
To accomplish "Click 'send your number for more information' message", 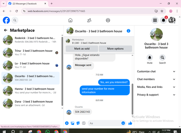I will pyautogui.click(x=105, y=90).
